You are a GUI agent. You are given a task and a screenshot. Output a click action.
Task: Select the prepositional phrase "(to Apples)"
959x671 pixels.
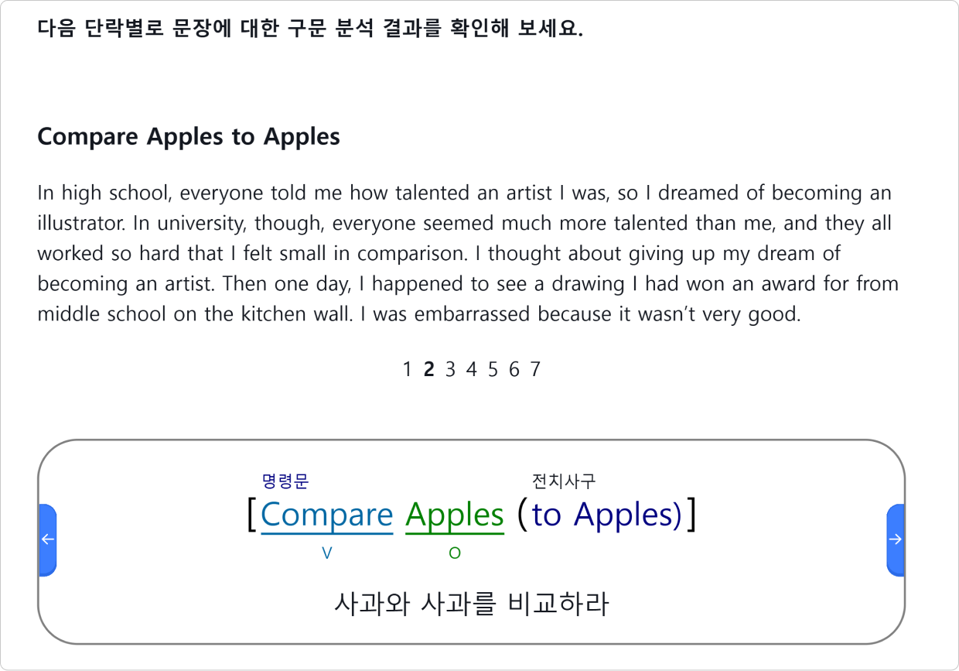pos(600,515)
